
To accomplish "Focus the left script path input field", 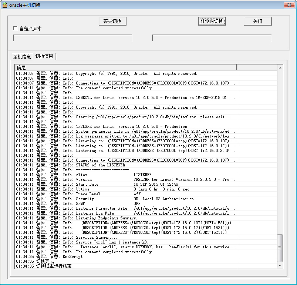I will click(72, 38).
